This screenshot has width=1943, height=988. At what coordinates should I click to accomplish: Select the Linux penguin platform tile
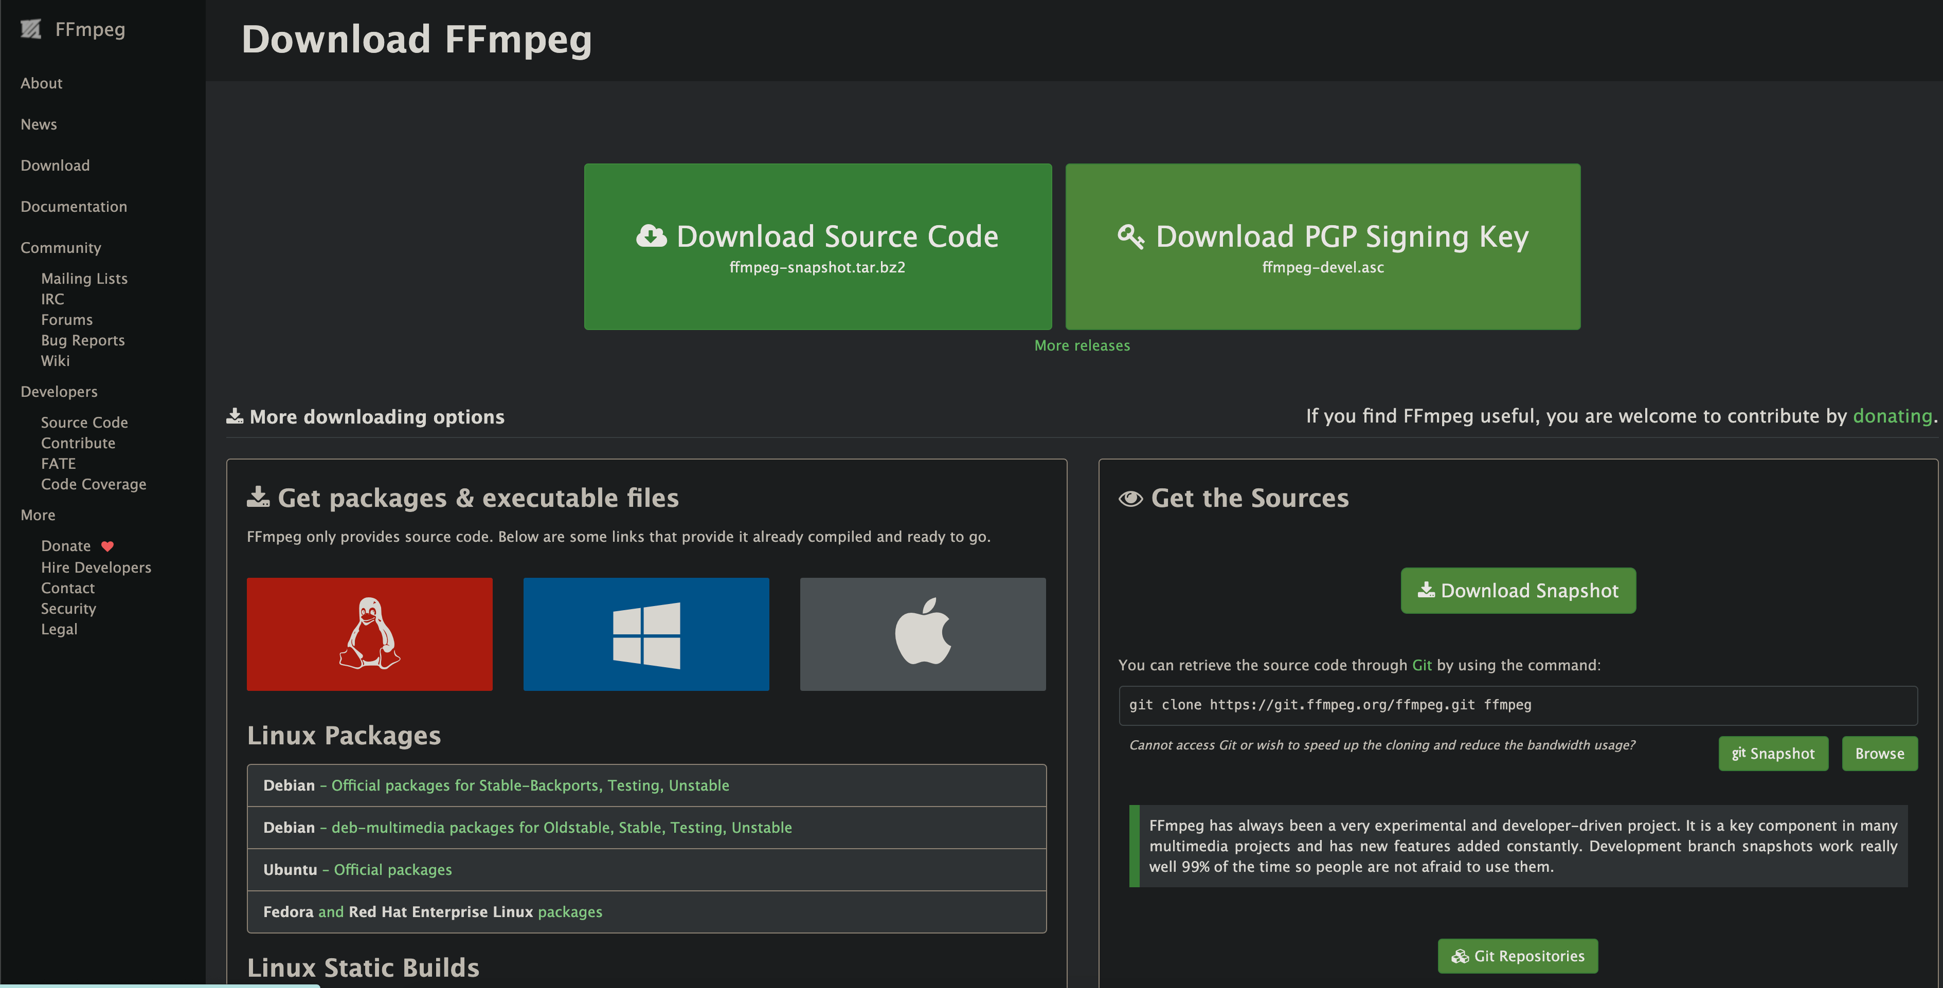[370, 634]
